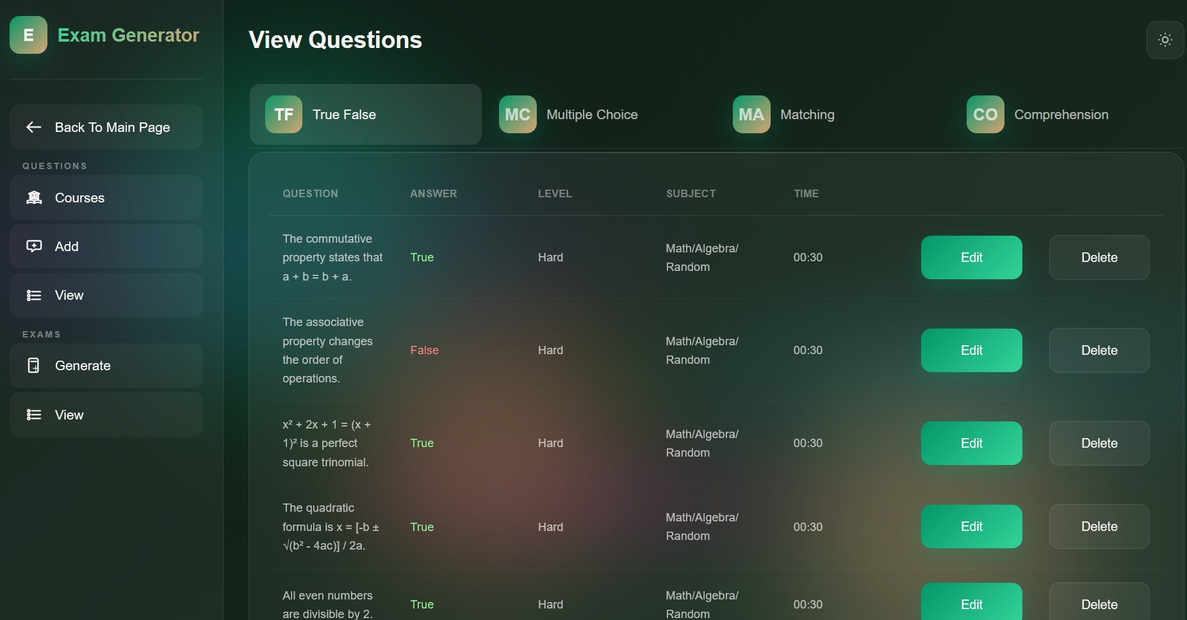Click Math/Algebra/Random subject in commutative row
The width and height of the screenshot is (1187, 620).
click(x=702, y=257)
